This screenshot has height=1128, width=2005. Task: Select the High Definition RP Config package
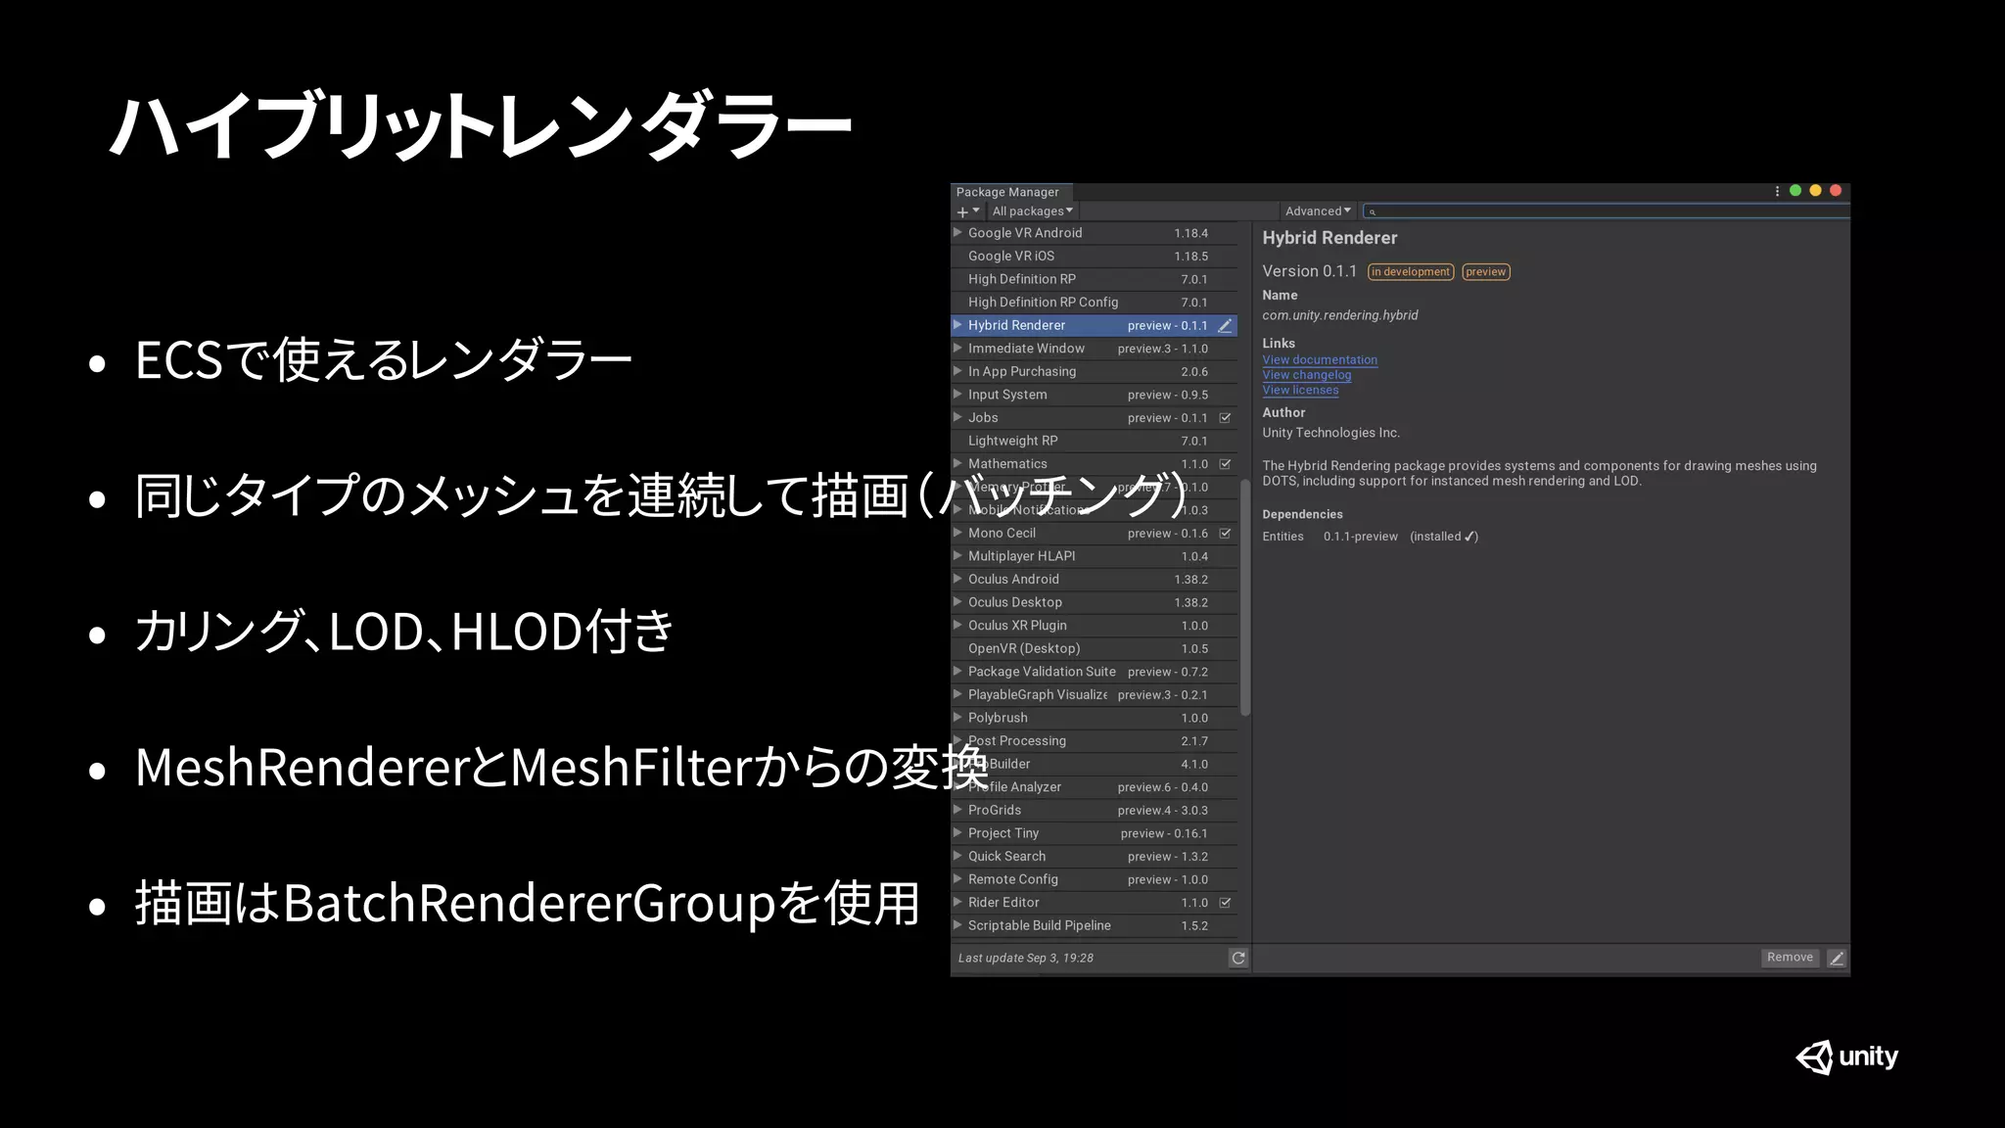click(x=1095, y=303)
